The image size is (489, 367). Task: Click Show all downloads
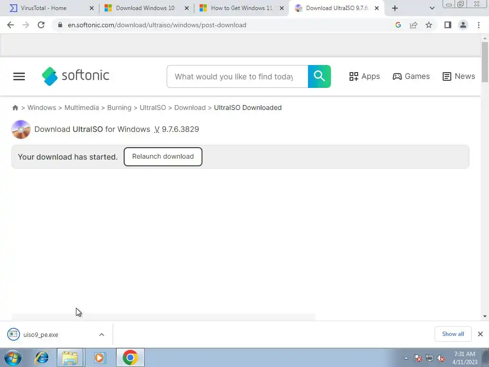coord(453,334)
